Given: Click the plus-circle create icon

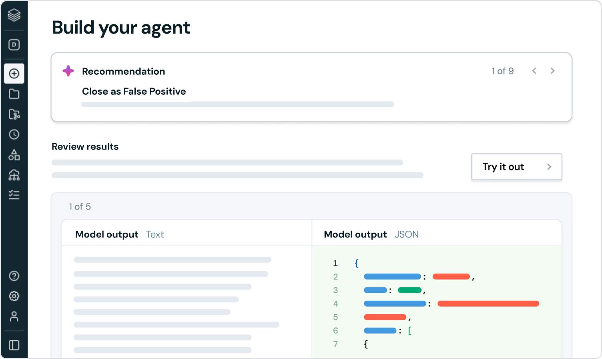Looking at the screenshot, I should click(14, 74).
